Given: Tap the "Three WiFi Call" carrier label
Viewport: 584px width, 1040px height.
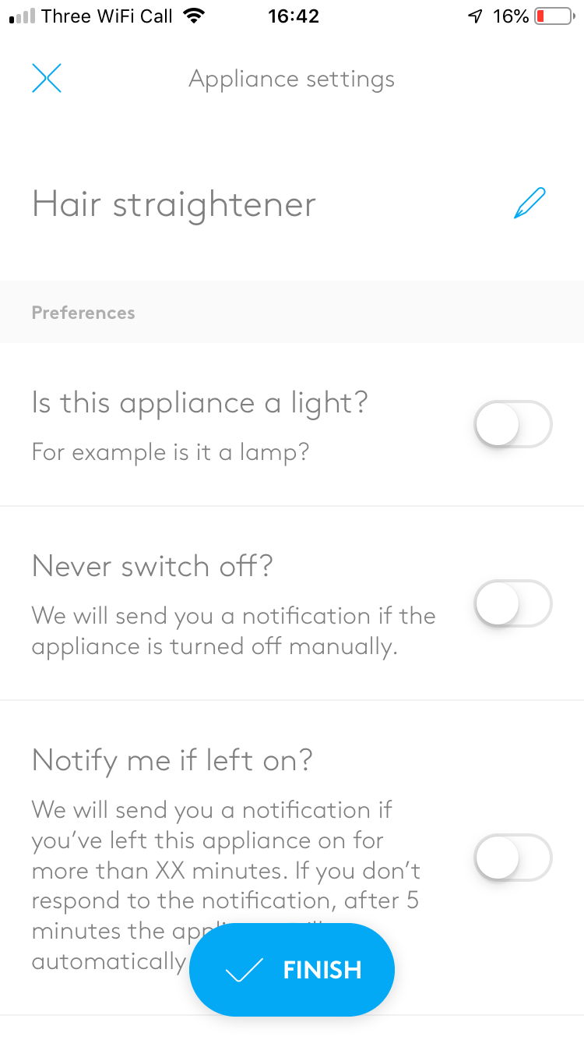Looking at the screenshot, I should pyautogui.click(x=107, y=16).
